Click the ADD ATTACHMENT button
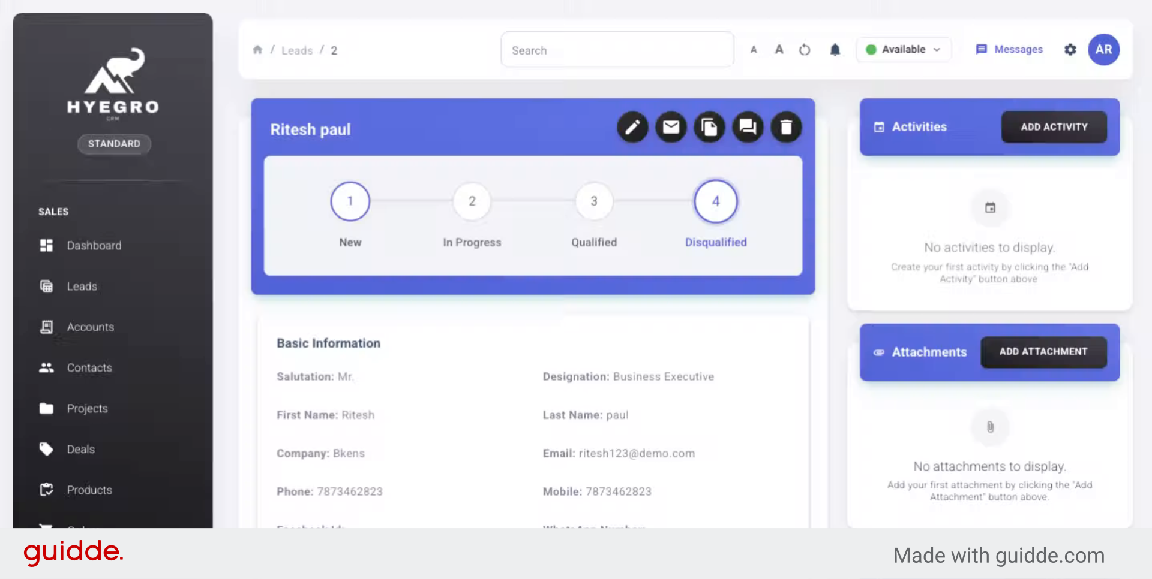 (1043, 352)
